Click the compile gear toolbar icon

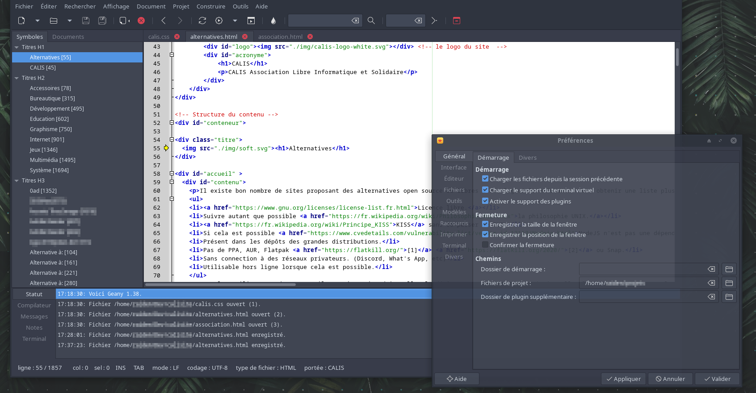(219, 21)
